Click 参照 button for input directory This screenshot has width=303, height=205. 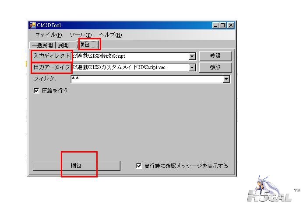coord(215,56)
